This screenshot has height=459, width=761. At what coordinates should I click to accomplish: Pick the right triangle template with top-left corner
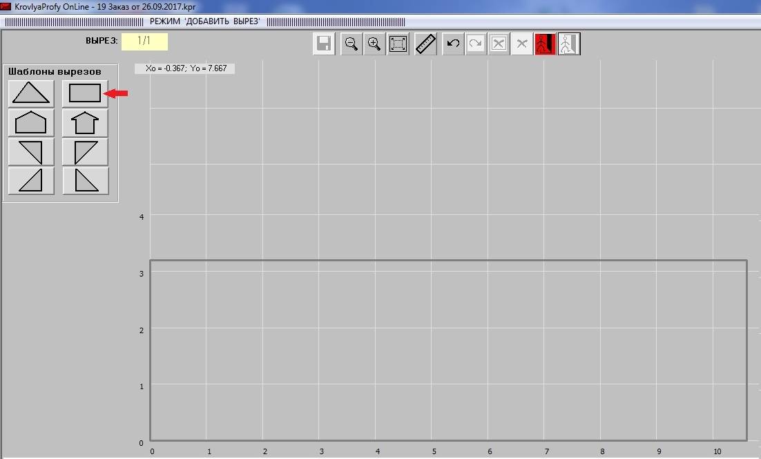pyautogui.click(x=85, y=152)
